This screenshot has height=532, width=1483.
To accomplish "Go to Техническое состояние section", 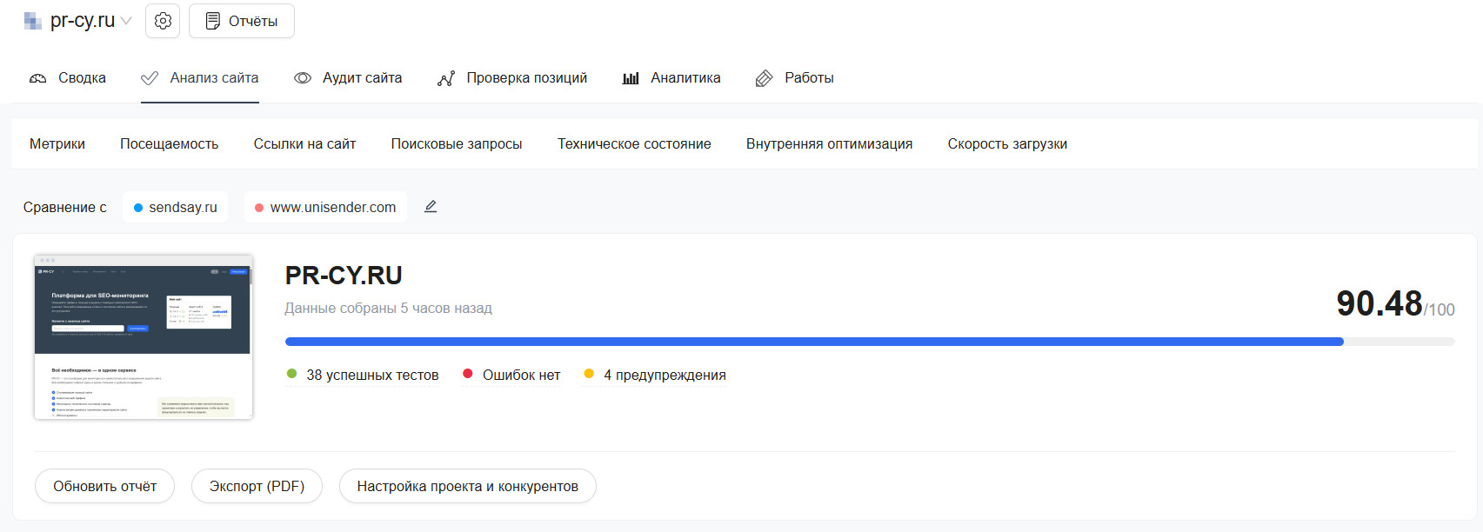I will (x=634, y=144).
